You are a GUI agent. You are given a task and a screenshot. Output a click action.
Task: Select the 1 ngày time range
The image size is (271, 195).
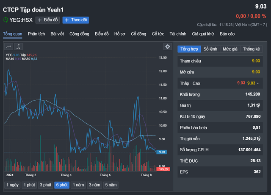(x=12, y=185)
